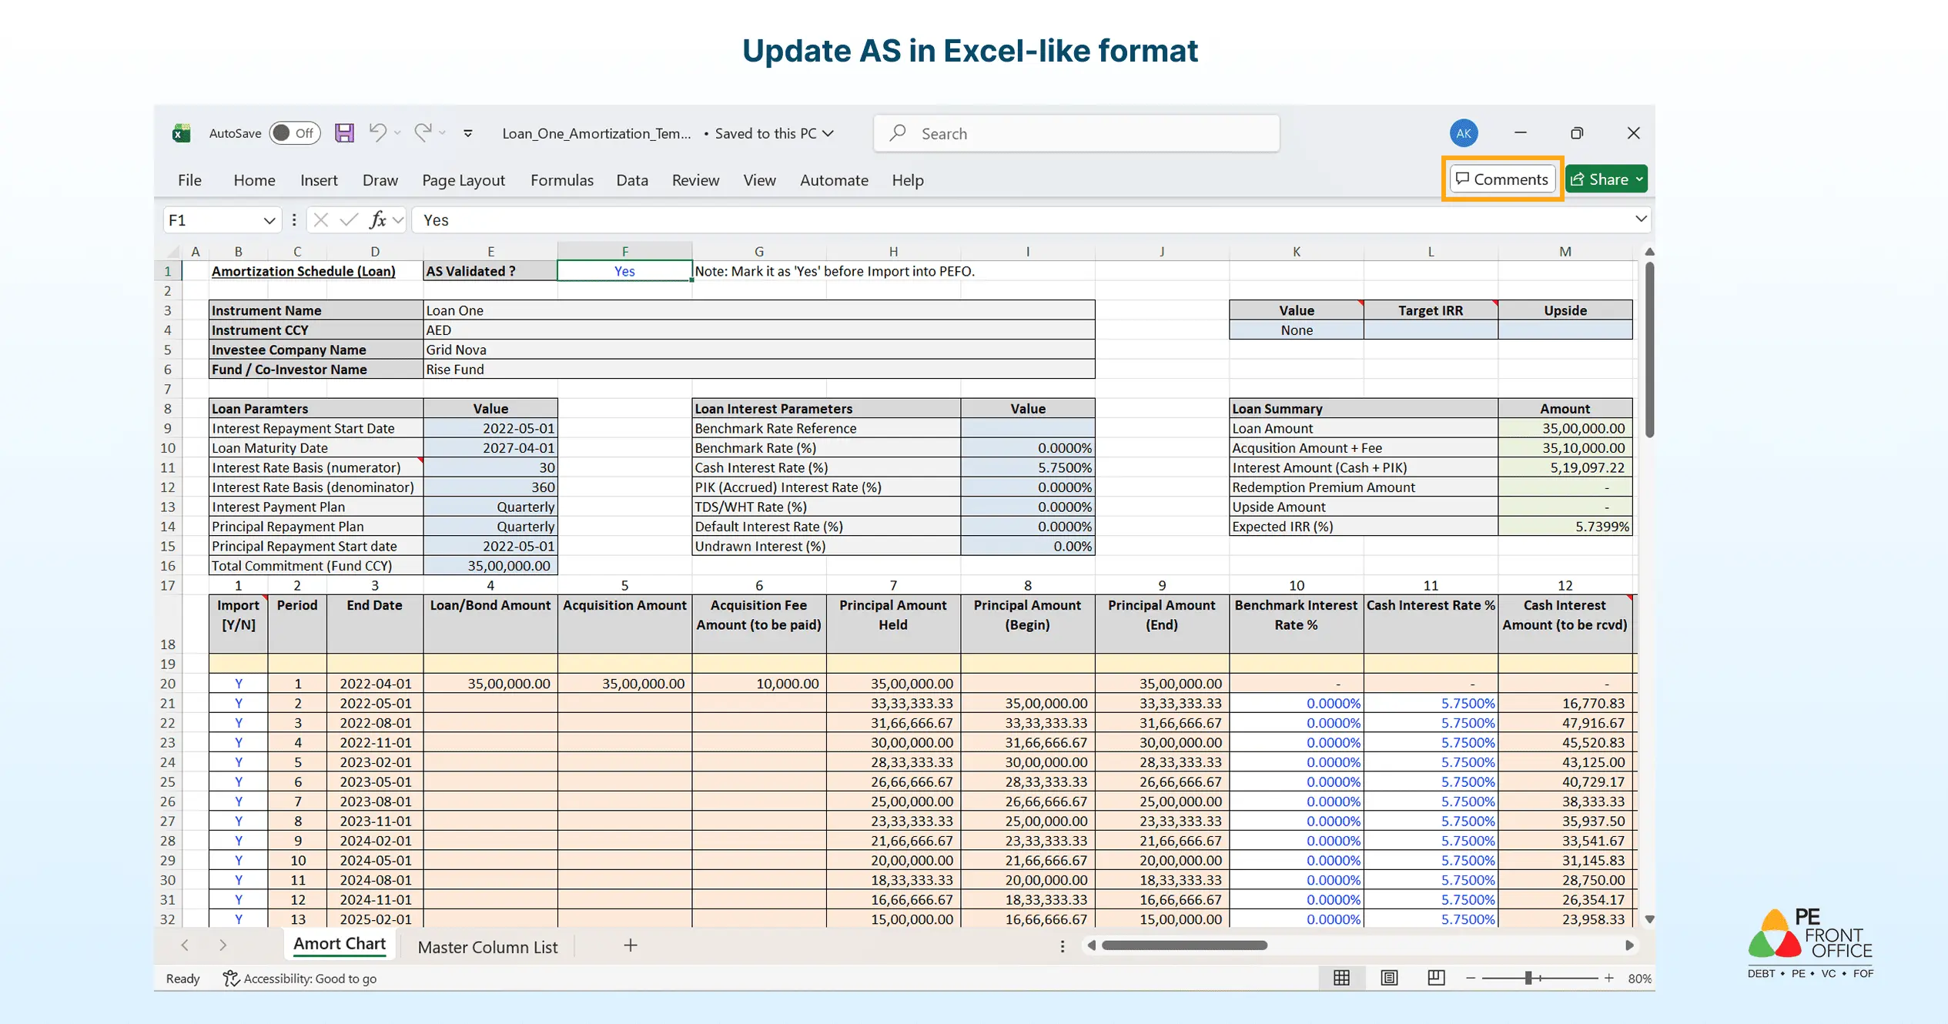Click the Excel app logo icon
The height and width of the screenshot is (1024, 1948).
point(181,133)
